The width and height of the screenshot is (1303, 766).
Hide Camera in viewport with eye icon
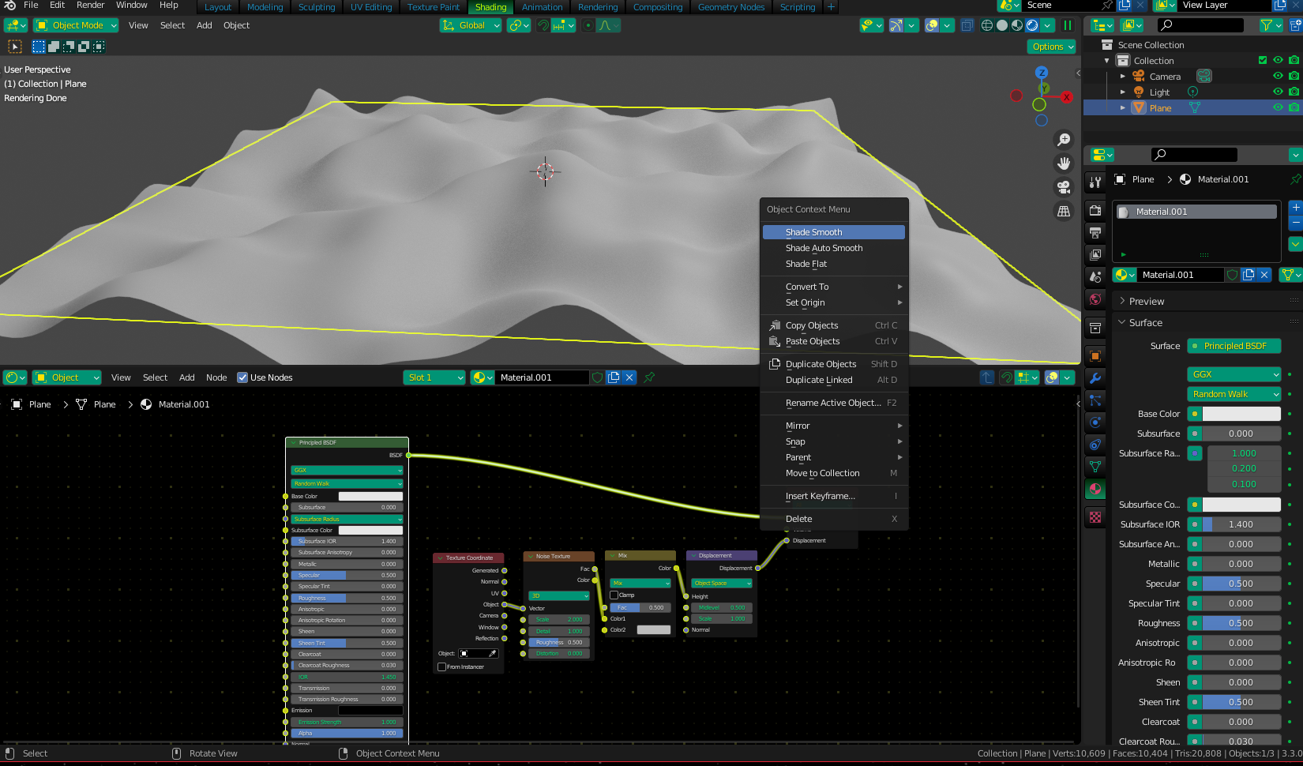1278,77
